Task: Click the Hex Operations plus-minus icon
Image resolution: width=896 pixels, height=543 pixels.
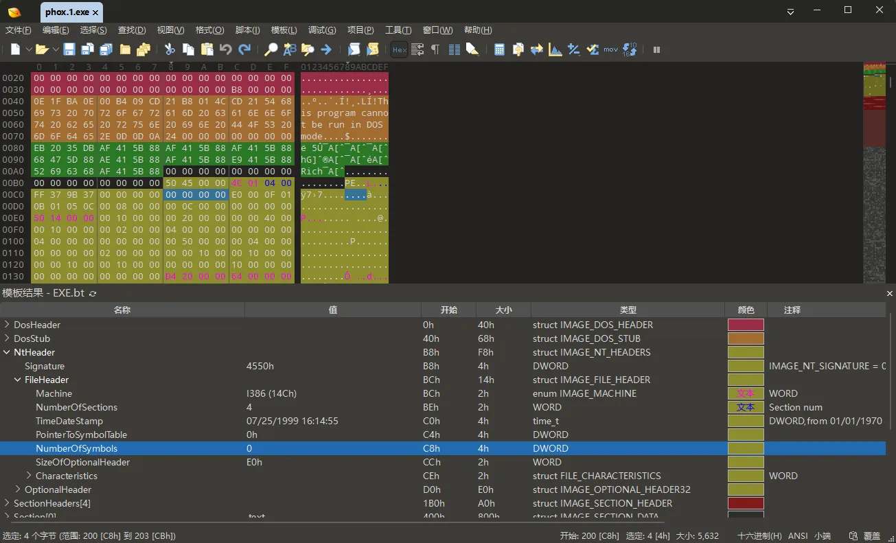Action: (x=573, y=49)
